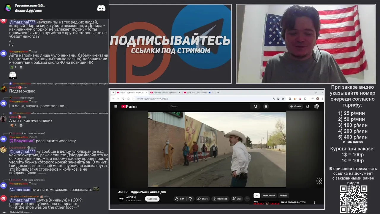Viewport: 380px width, 214px height.
Task: Dislike the ANOIR video
Action: [x=190, y=199]
